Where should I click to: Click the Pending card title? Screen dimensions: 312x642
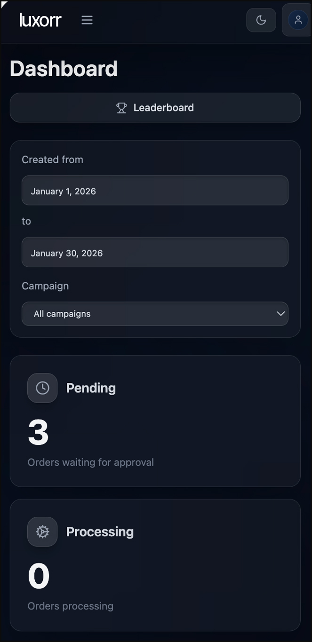coord(91,388)
